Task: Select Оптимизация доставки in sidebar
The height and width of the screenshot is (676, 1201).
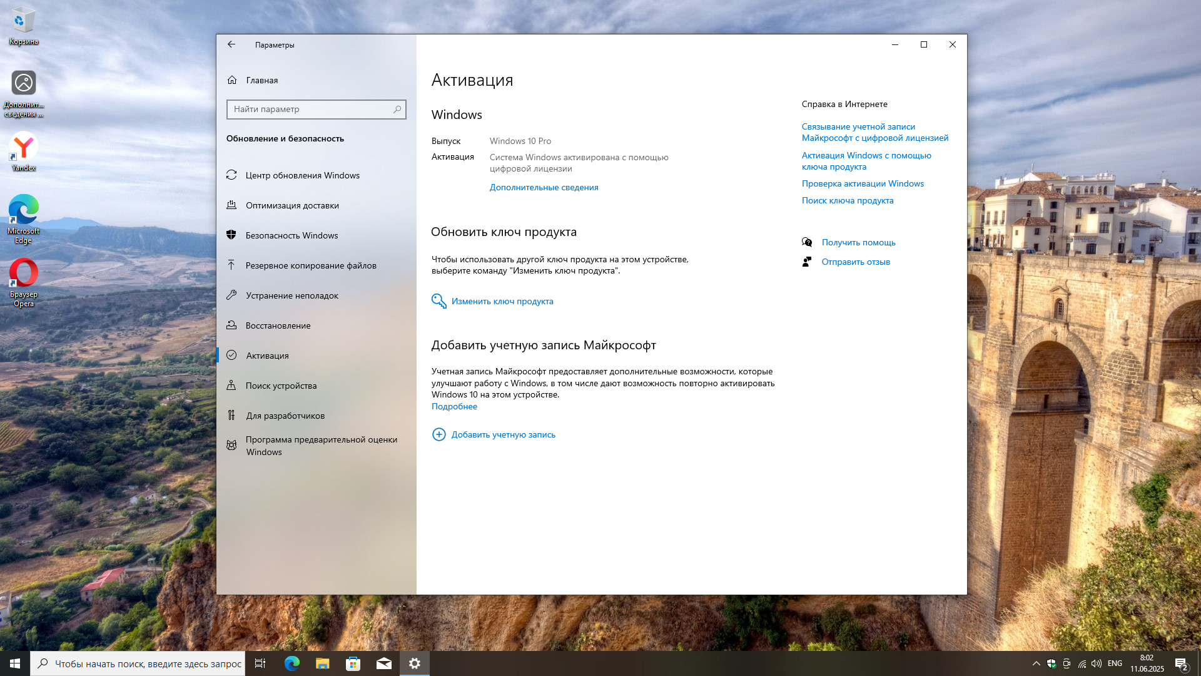Action: coord(292,205)
